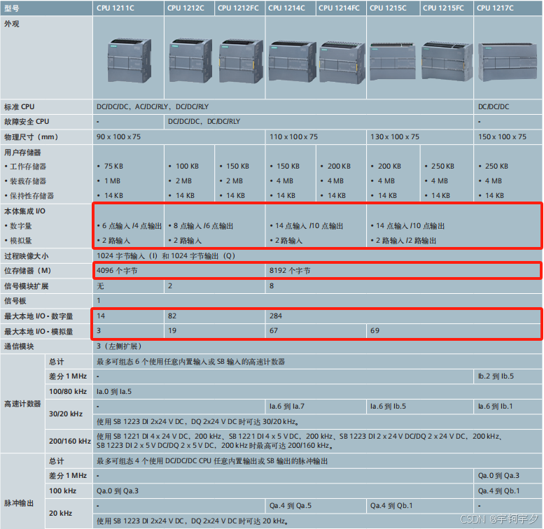Click the Qa.4 到 Qb.1 cell in 100 kHz row

point(508,491)
